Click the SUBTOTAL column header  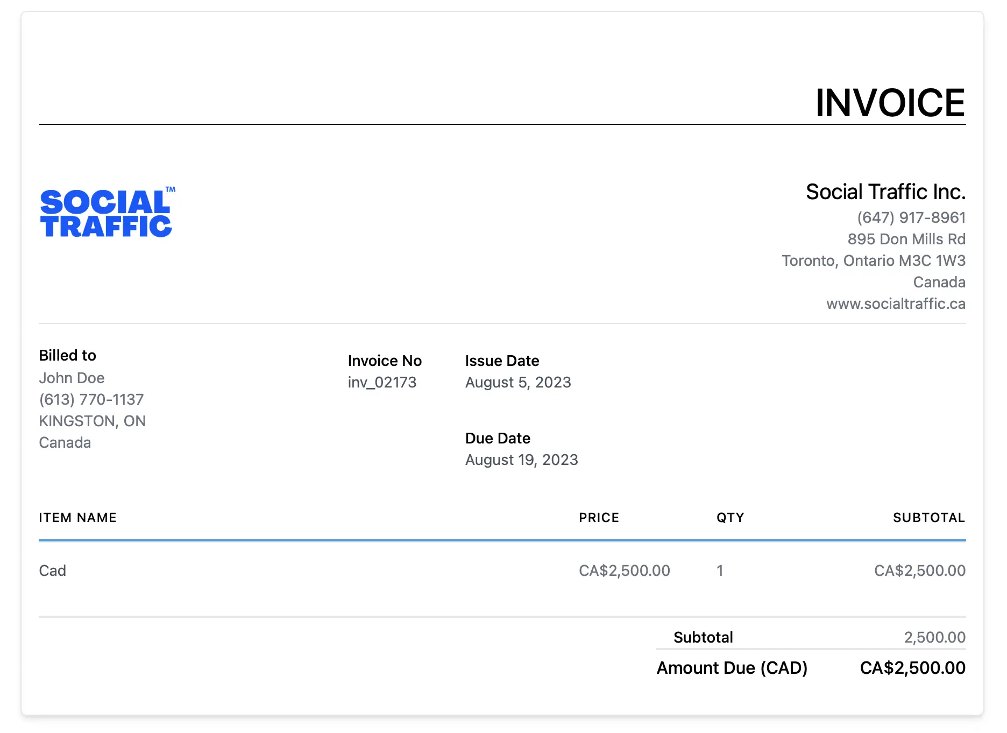coord(929,518)
